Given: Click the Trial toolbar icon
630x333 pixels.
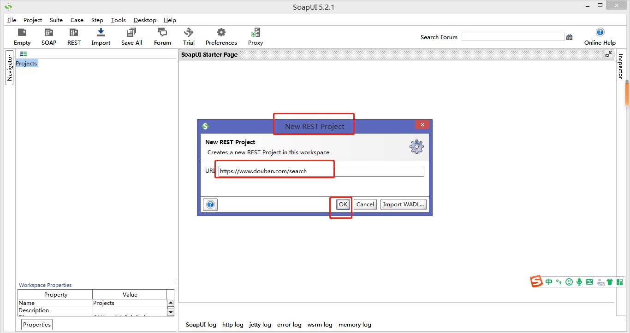Looking at the screenshot, I should pyautogui.click(x=189, y=32).
